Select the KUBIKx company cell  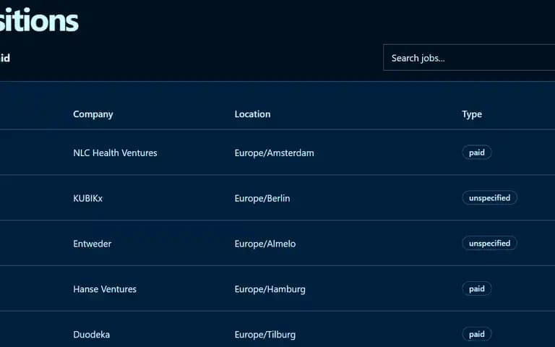87,198
